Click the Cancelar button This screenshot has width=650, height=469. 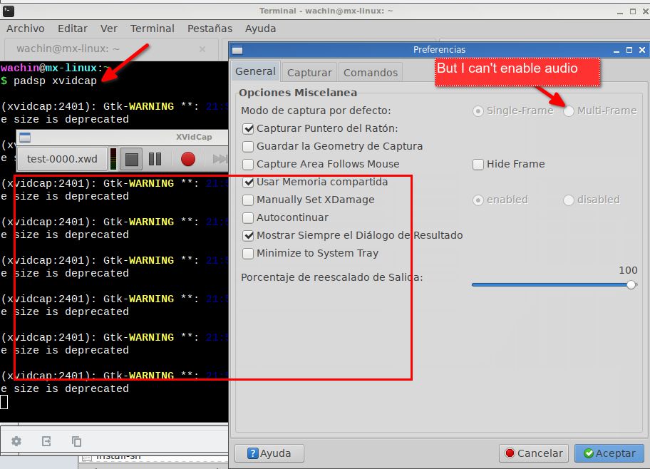point(534,453)
